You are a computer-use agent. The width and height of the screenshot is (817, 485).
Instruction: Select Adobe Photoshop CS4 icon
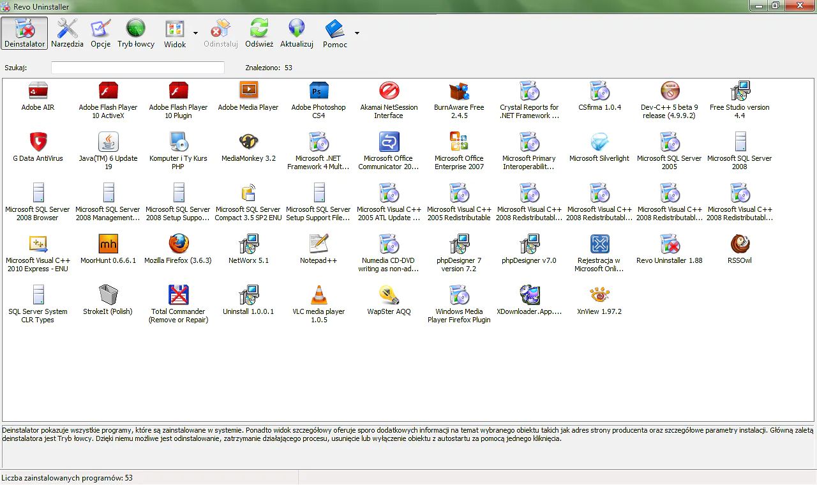point(318,96)
